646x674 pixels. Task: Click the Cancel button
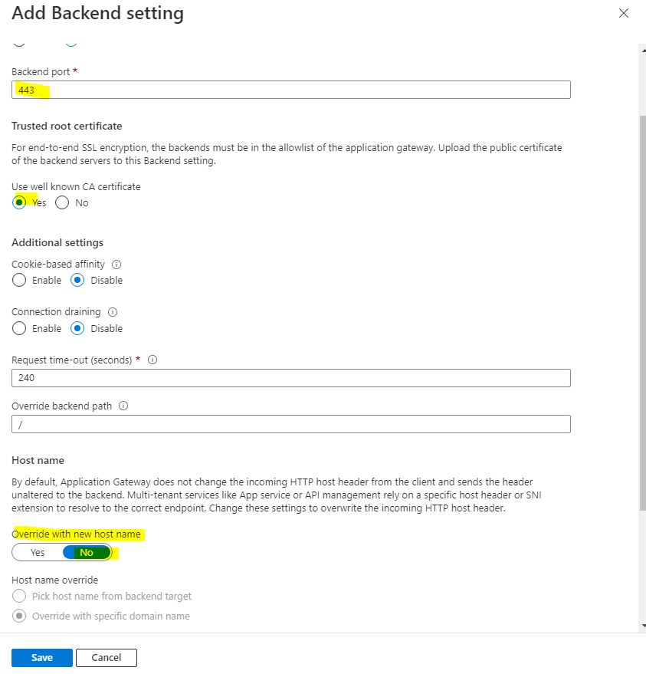click(107, 657)
